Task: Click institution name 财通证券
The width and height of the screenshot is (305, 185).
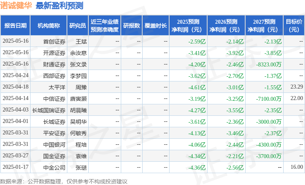Action: tap(54, 64)
